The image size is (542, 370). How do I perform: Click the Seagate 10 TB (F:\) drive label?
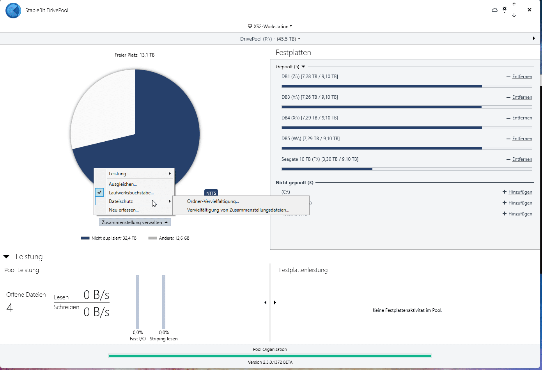tap(320, 159)
